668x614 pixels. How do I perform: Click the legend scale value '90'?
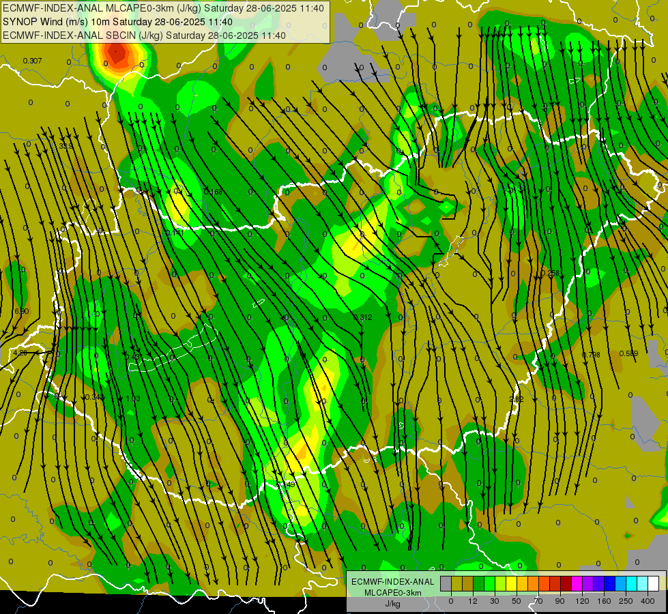[x=560, y=601]
